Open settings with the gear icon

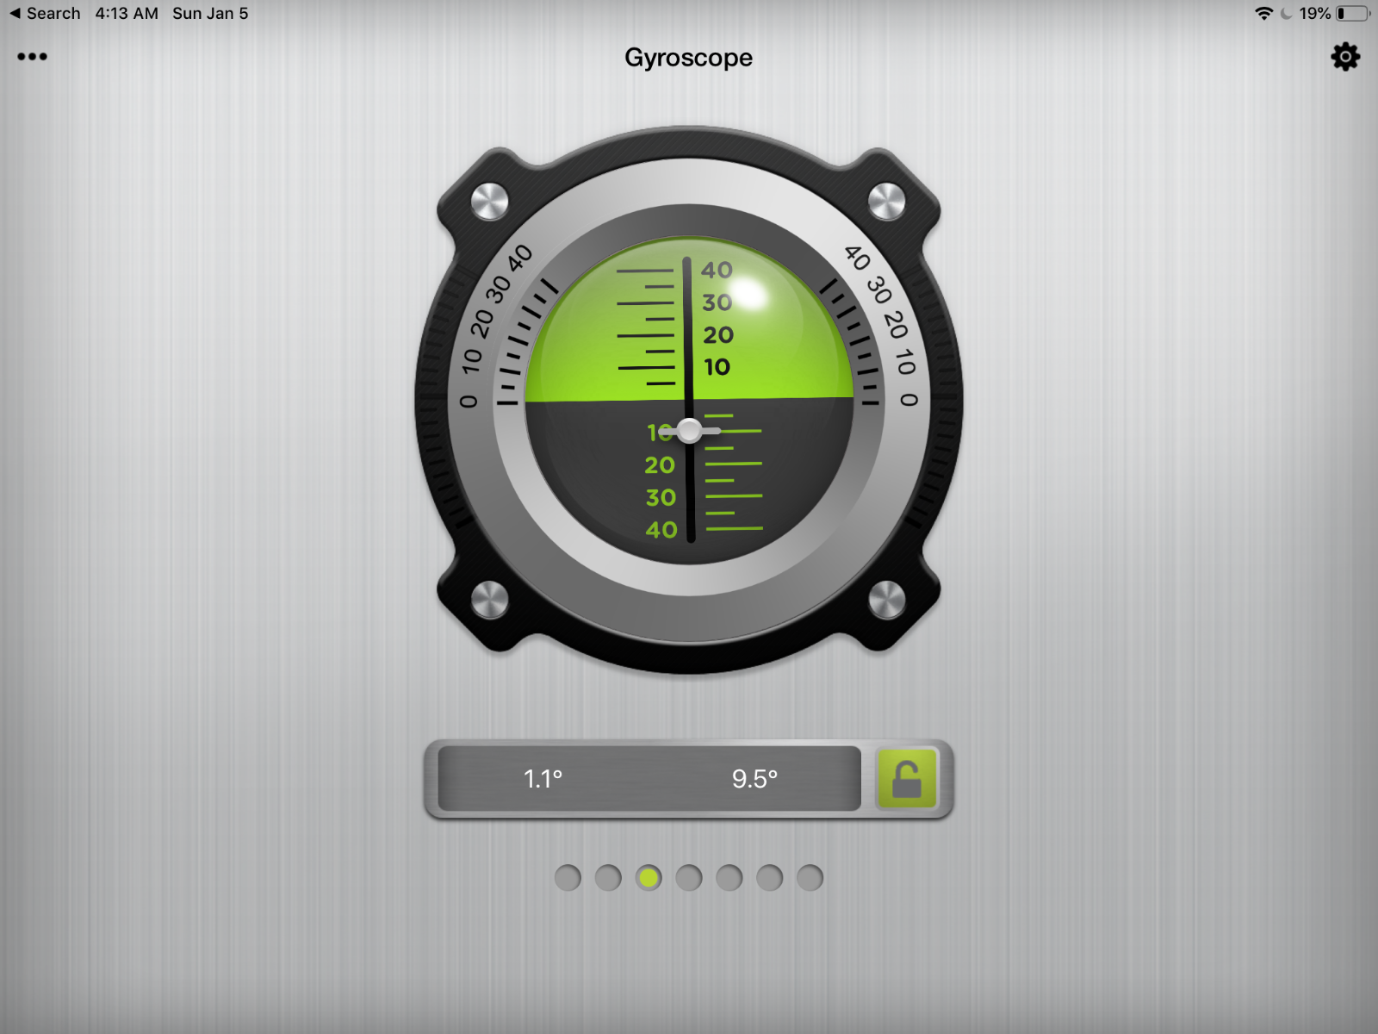[1345, 57]
